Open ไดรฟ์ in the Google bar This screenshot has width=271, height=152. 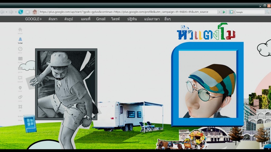coord(115,19)
